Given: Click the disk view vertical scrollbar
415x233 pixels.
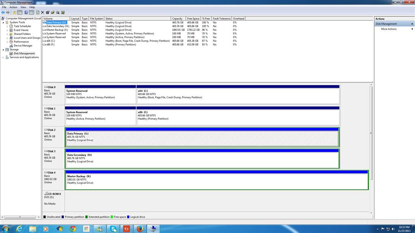Looking at the screenshot, I should (371, 133).
